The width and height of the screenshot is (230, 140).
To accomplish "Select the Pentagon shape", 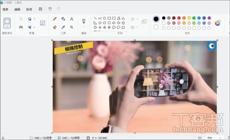I will pos(104,23).
